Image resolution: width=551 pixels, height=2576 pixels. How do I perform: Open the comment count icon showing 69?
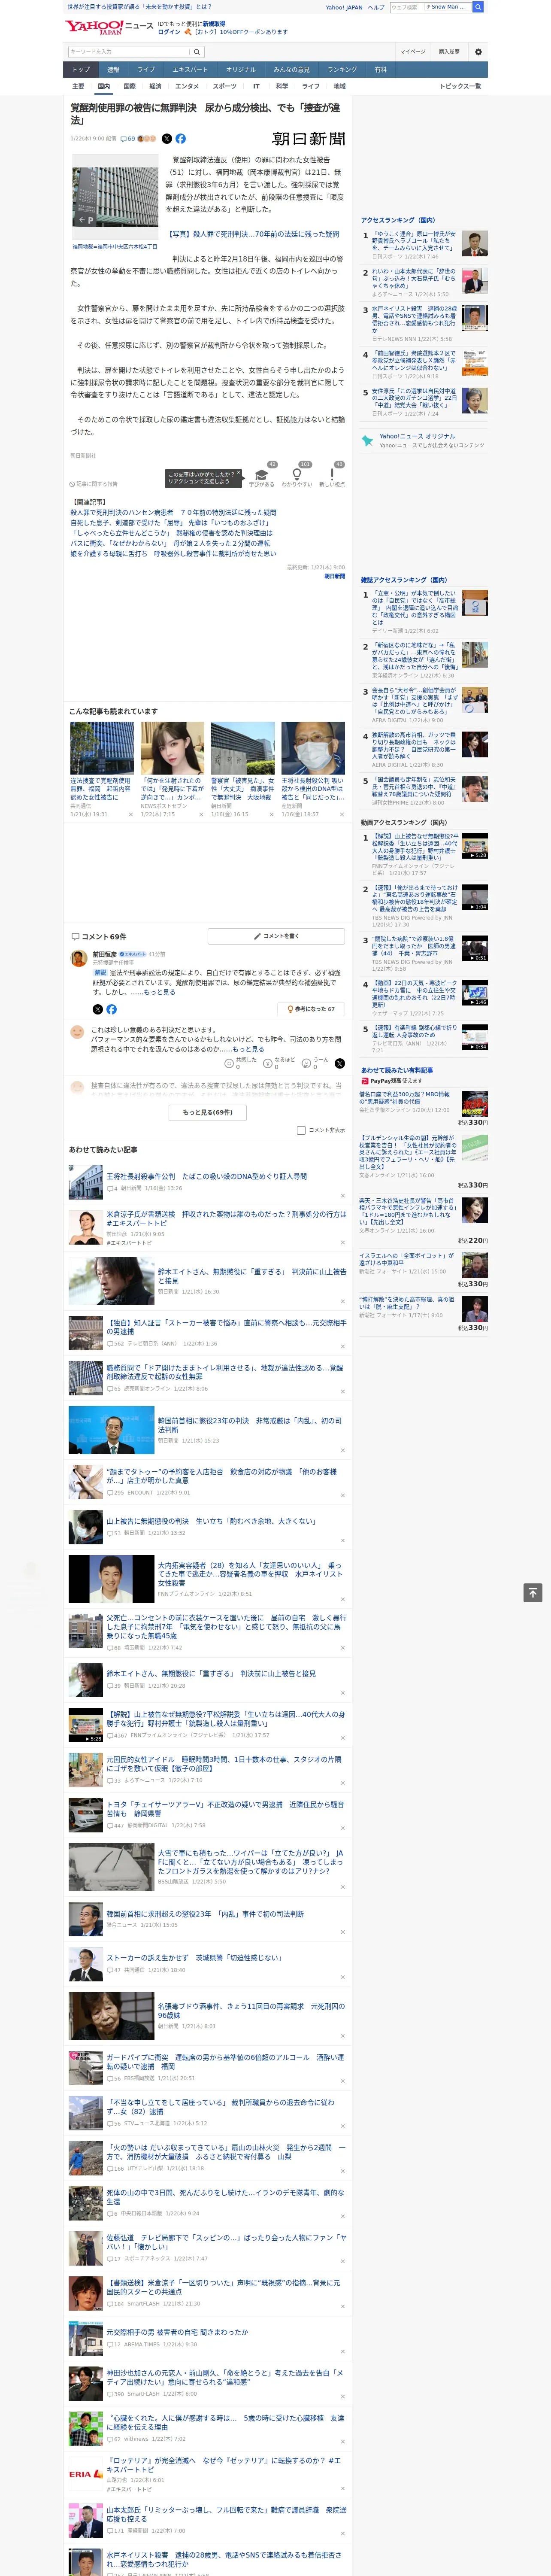(128, 139)
